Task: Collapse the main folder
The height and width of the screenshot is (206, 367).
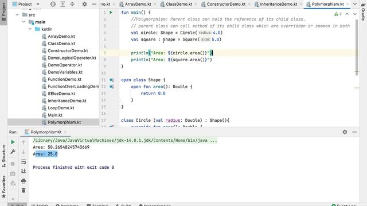Action: coord(24,22)
